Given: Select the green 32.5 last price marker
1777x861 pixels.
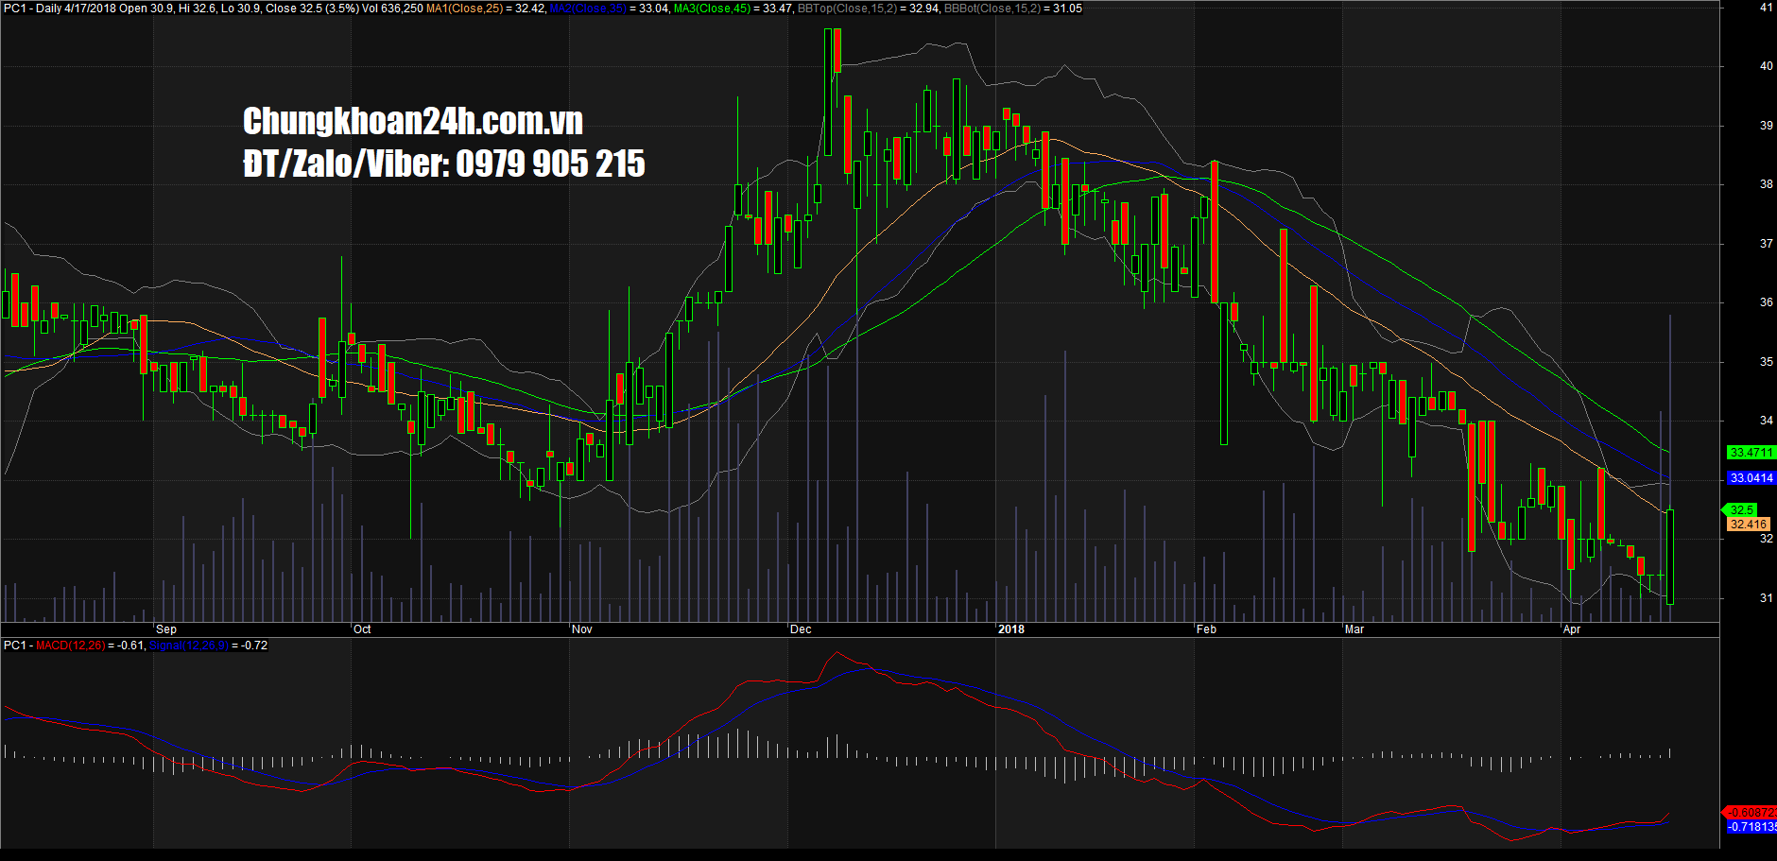Looking at the screenshot, I should pos(1741,510).
